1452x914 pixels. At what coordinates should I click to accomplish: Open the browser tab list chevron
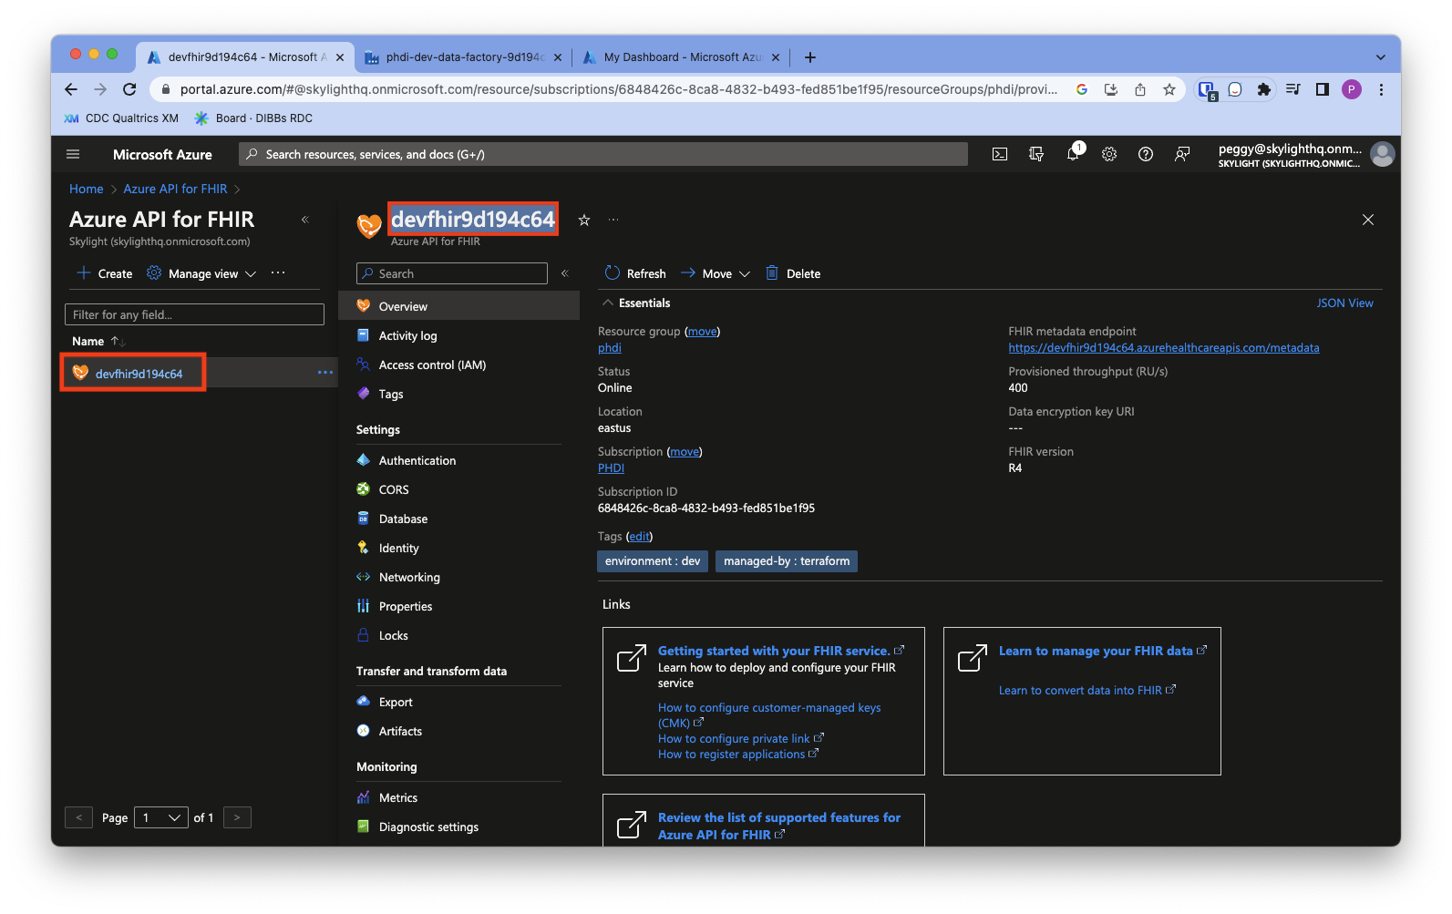point(1381,57)
